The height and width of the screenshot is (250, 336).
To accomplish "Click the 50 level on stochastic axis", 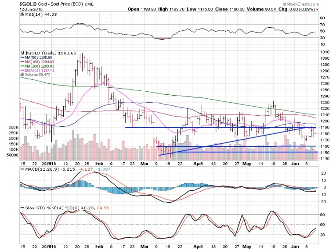I will [x=322, y=225].
